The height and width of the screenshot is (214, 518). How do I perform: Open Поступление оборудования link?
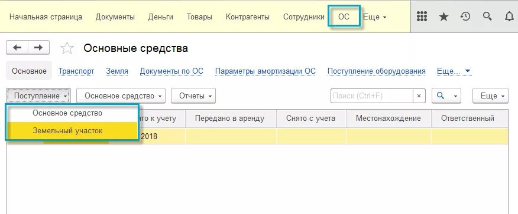(376, 71)
